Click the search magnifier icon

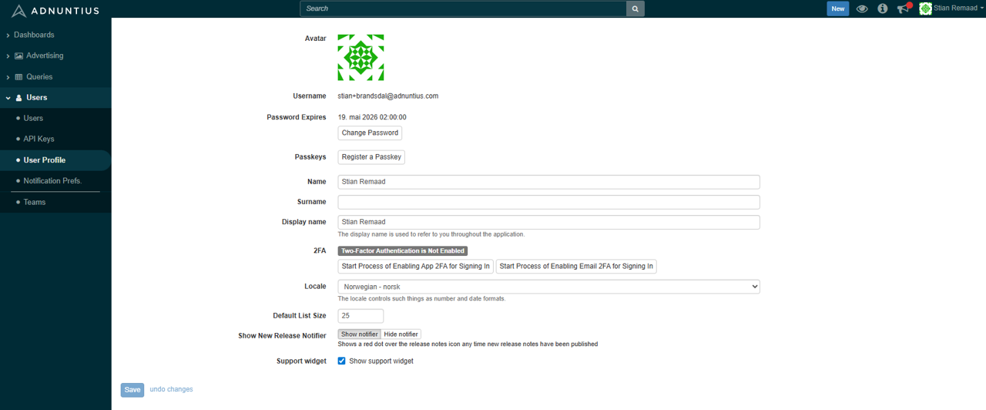point(635,8)
